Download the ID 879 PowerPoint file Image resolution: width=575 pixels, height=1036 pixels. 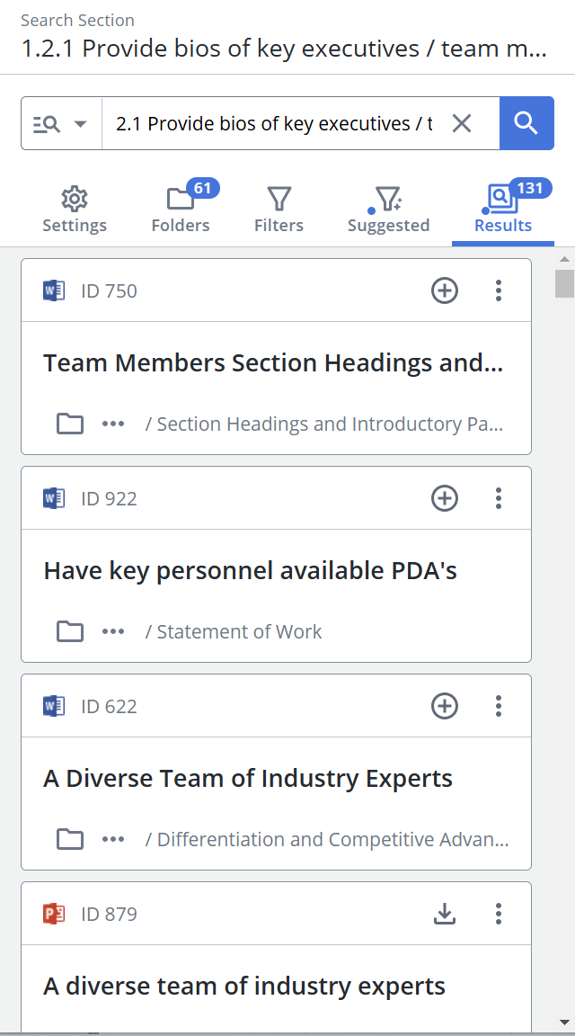tap(445, 914)
